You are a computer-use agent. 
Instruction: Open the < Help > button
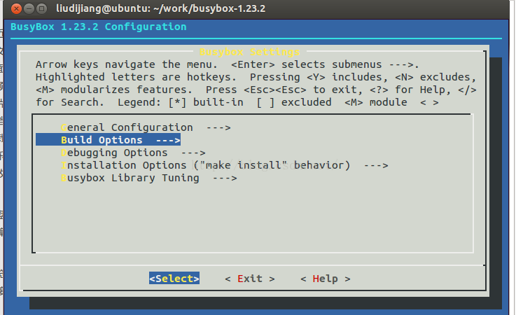(325, 279)
